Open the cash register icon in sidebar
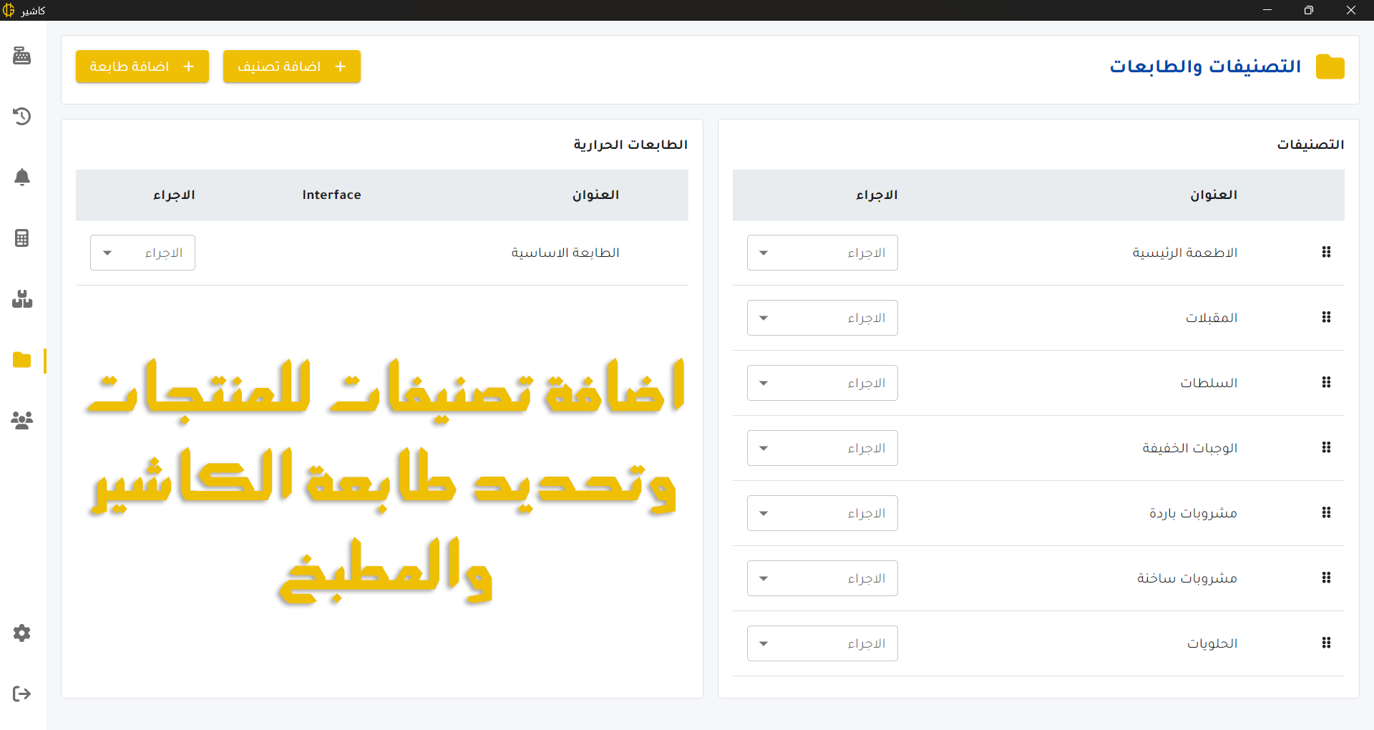 pyautogui.click(x=22, y=56)
